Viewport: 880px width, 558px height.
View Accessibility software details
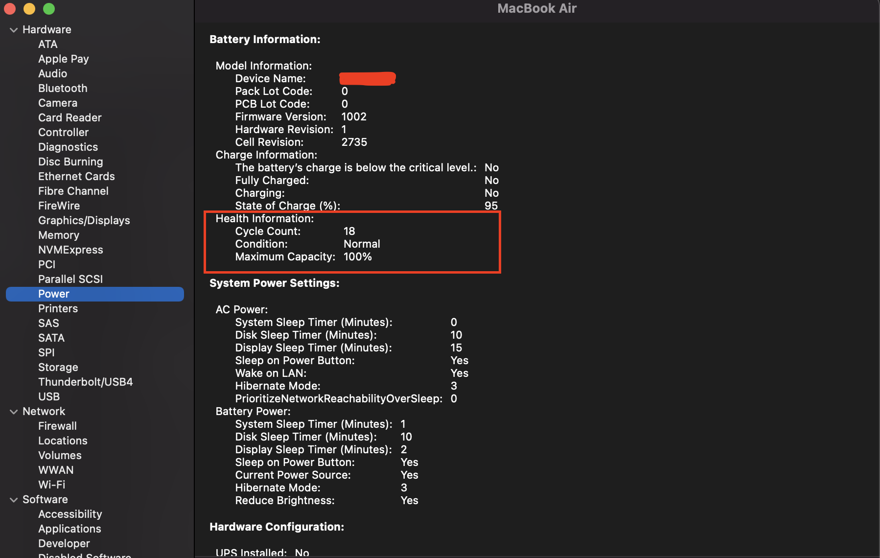coord(70,514)
